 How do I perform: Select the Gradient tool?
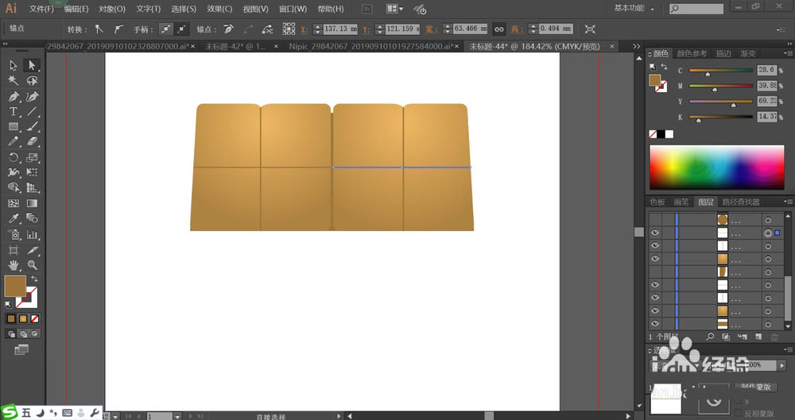coord(32,203)
